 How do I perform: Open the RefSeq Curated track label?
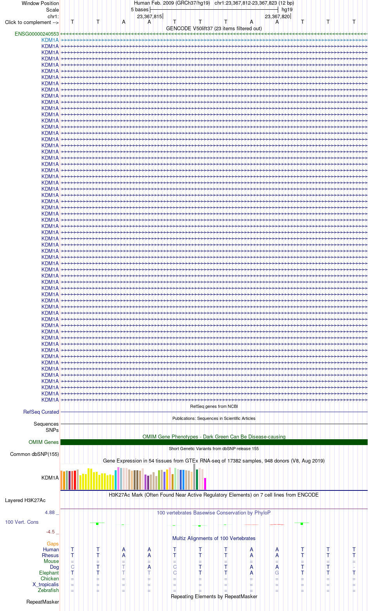[x=41, y=412]
